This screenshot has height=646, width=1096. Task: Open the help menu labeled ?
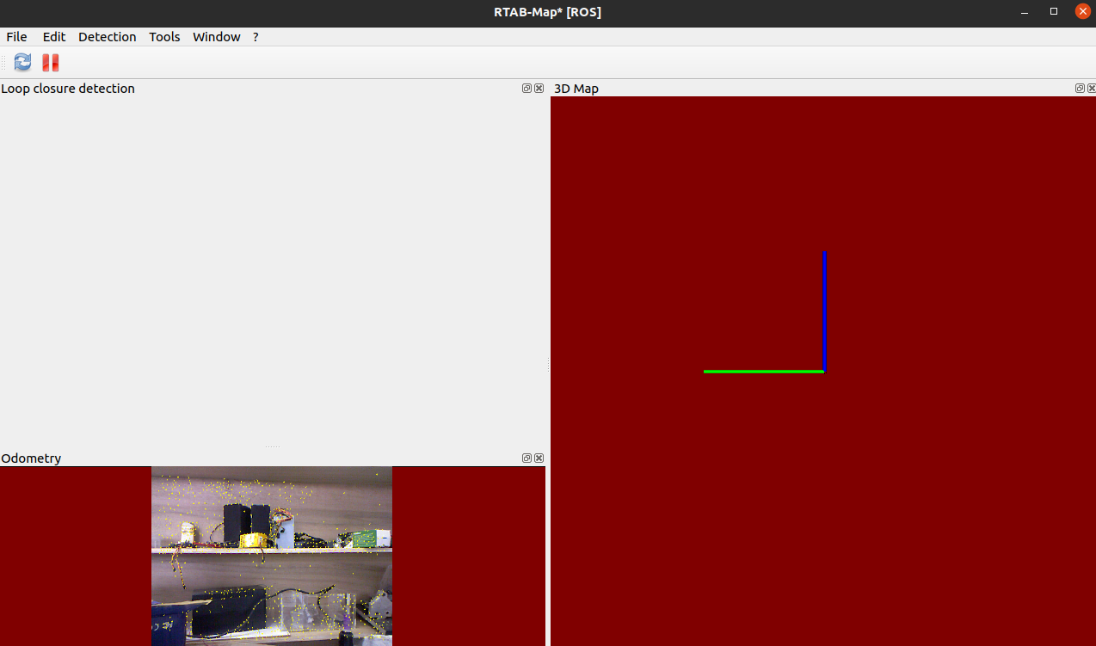click(x=255, y=36)
